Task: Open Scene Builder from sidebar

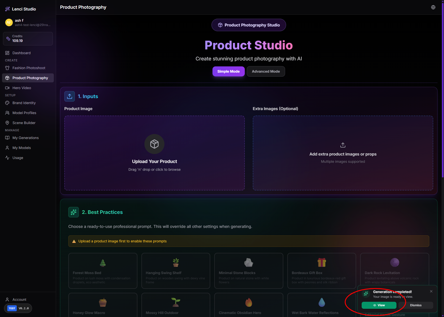Action: 24,123
